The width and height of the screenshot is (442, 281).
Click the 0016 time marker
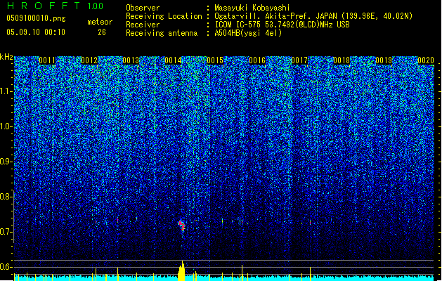pos(257,60)
